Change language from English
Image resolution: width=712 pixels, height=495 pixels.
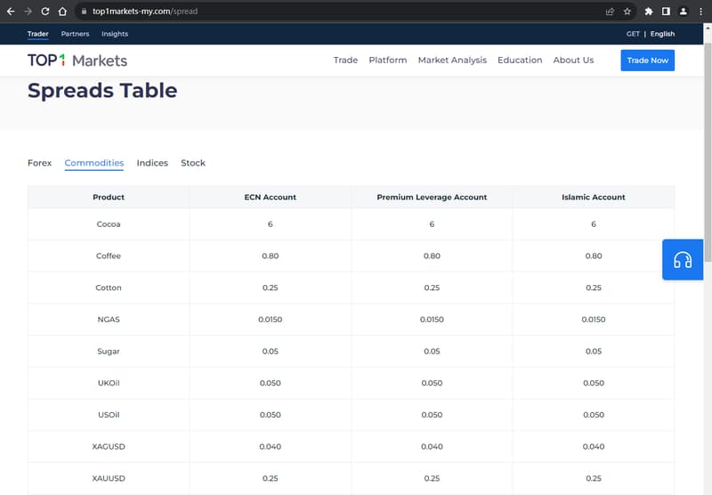point(662,34)
